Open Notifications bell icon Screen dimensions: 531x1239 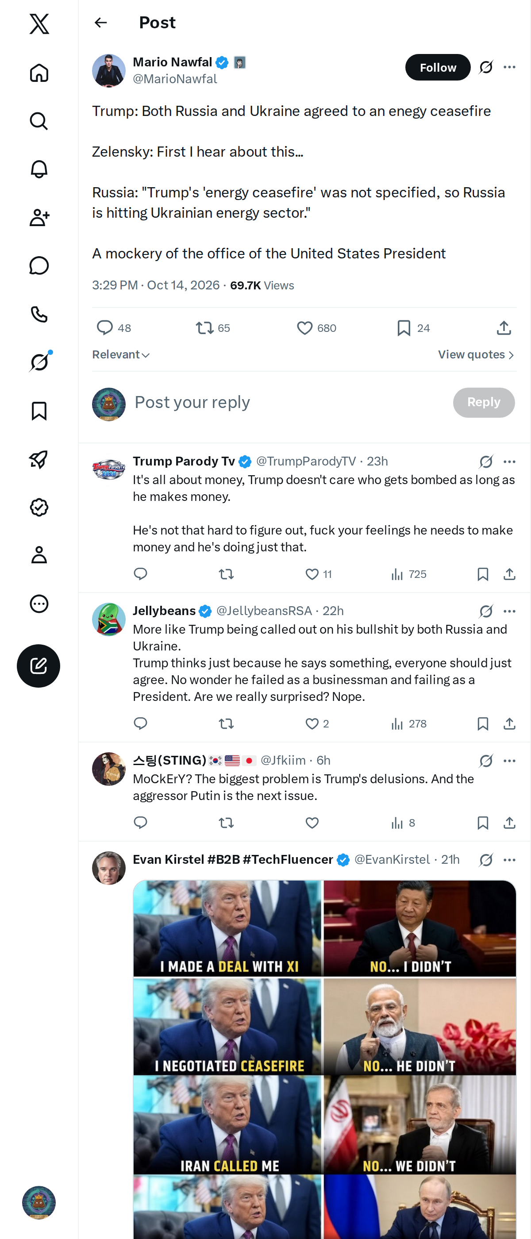click(x=39, y=169)
